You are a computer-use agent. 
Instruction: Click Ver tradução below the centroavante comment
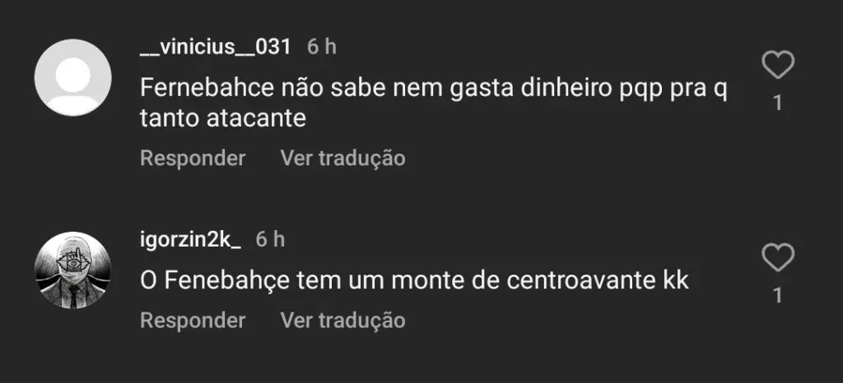click(x=342, y=320)
